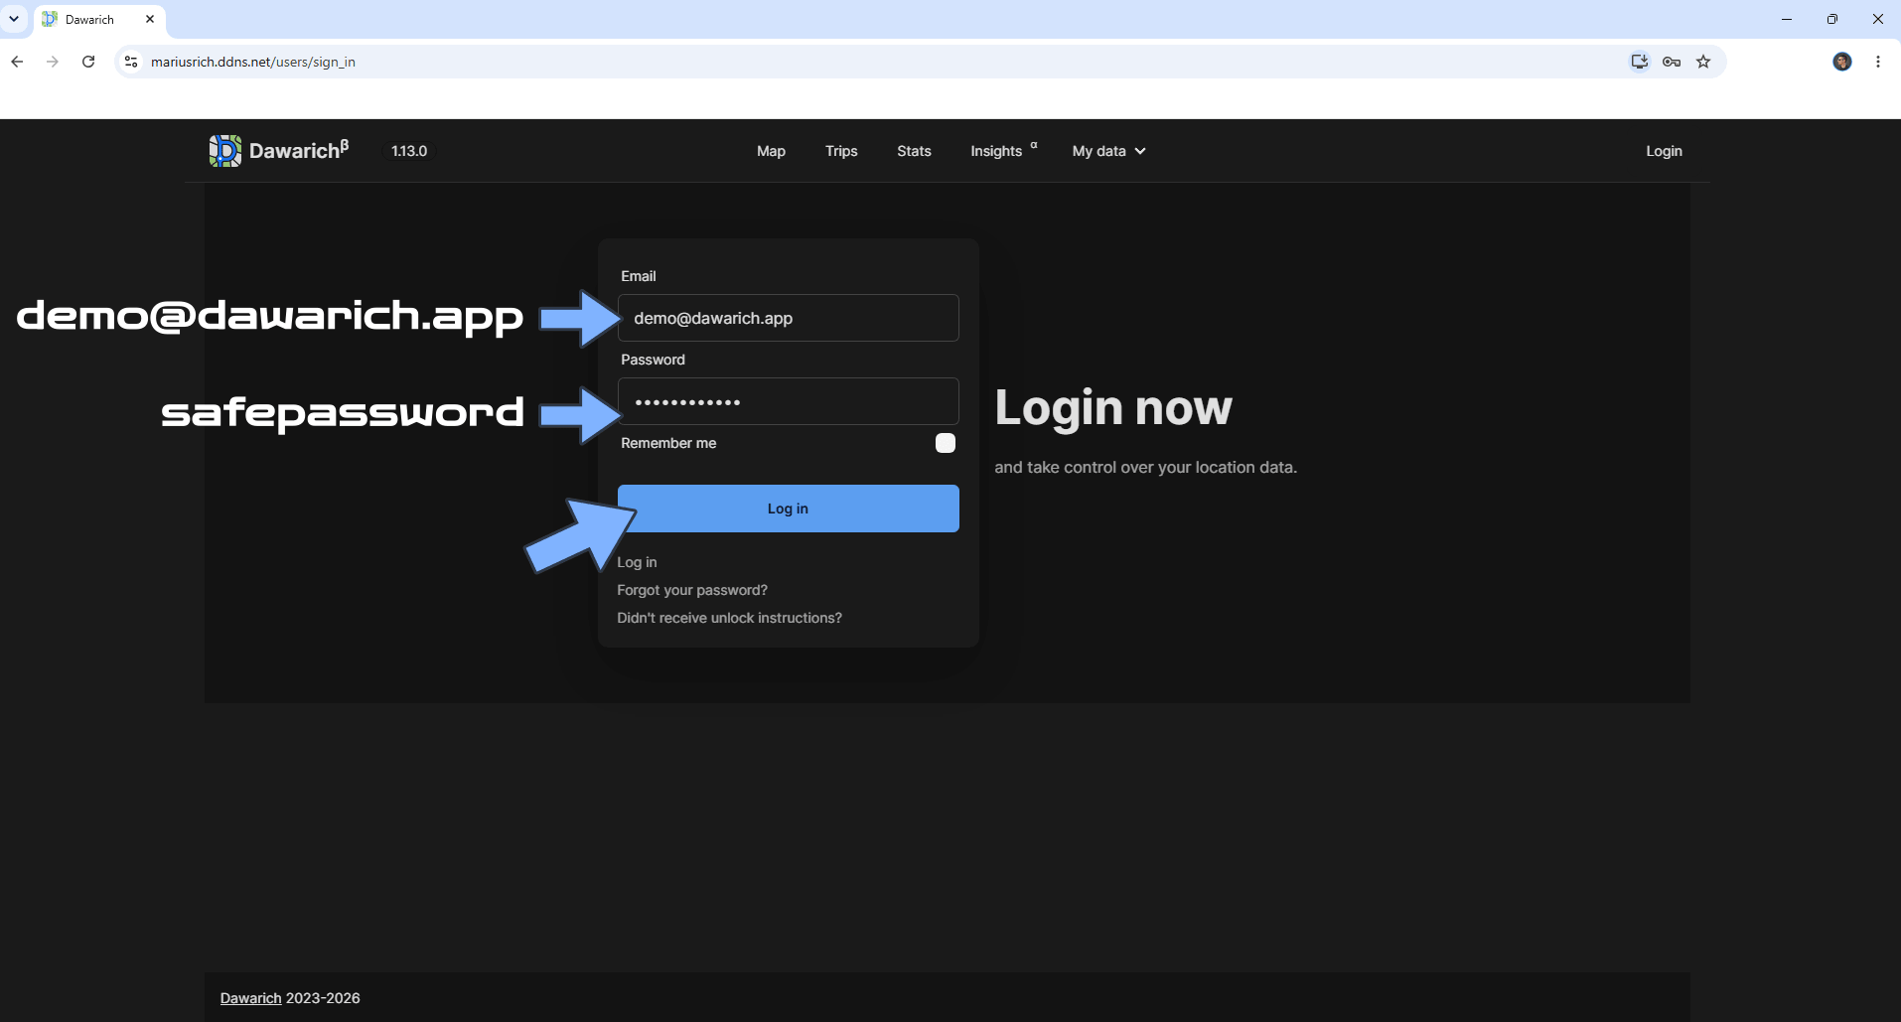Open the Map page
The width and height of the screenshot is (1901, 1022).
click(771, 151)
